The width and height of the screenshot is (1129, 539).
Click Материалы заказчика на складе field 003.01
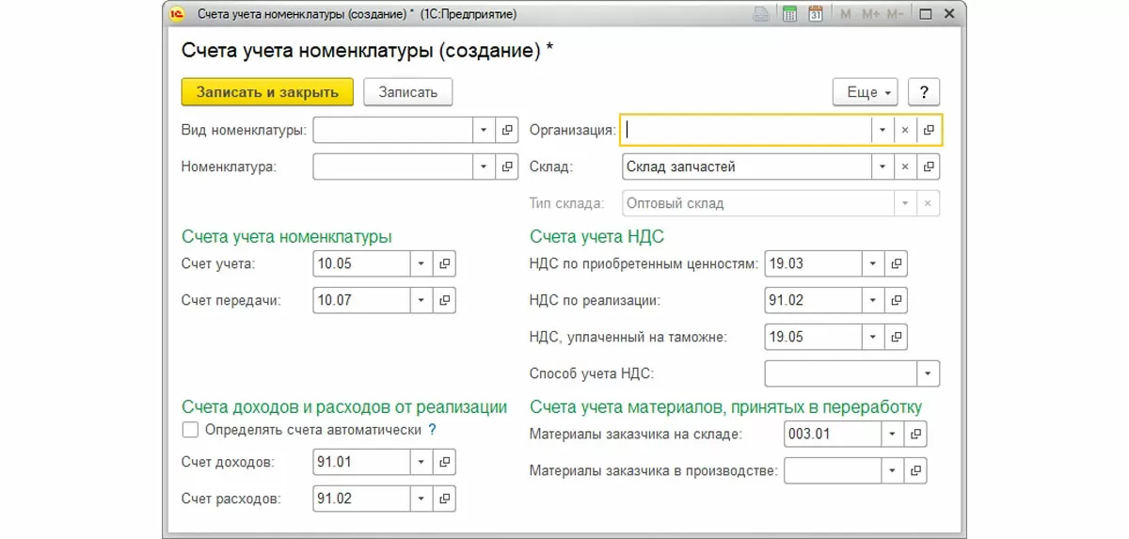point(832,434)
